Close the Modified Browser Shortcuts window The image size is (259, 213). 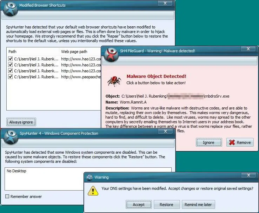[x=165, y=3]
